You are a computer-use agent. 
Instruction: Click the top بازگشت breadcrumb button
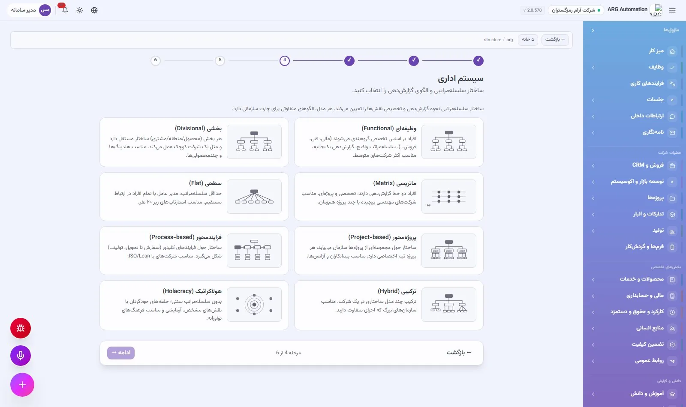555,40
